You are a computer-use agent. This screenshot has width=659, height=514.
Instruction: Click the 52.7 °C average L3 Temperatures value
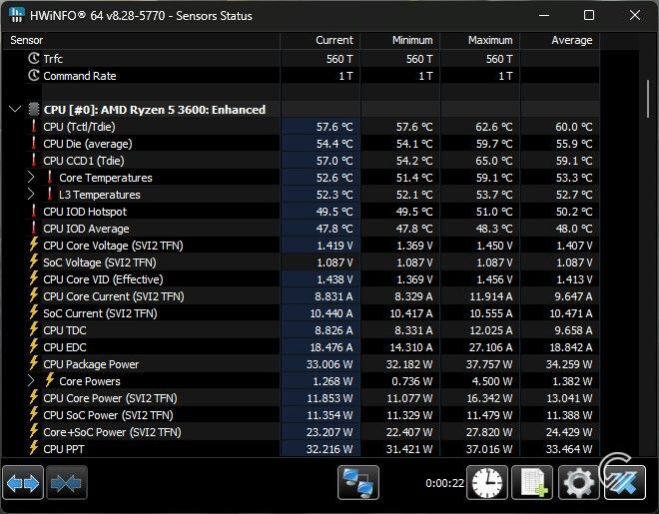(574, 195)
